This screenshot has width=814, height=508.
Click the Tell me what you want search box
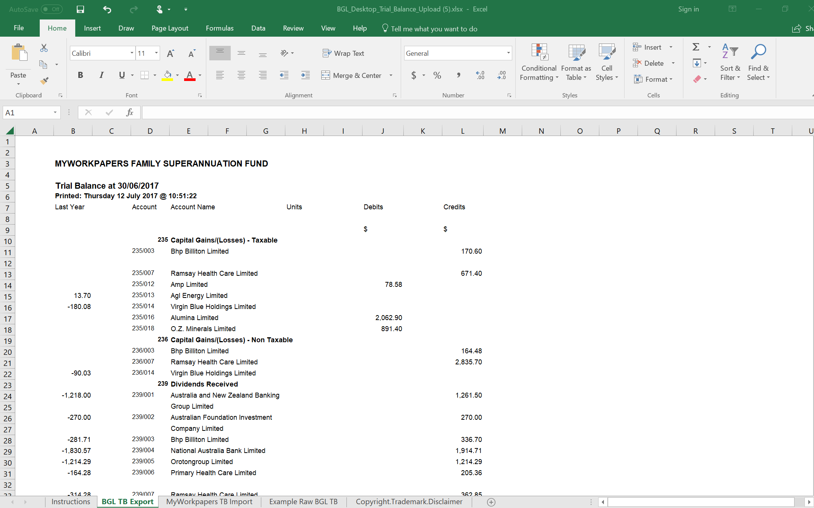click(x=430, y=29)
